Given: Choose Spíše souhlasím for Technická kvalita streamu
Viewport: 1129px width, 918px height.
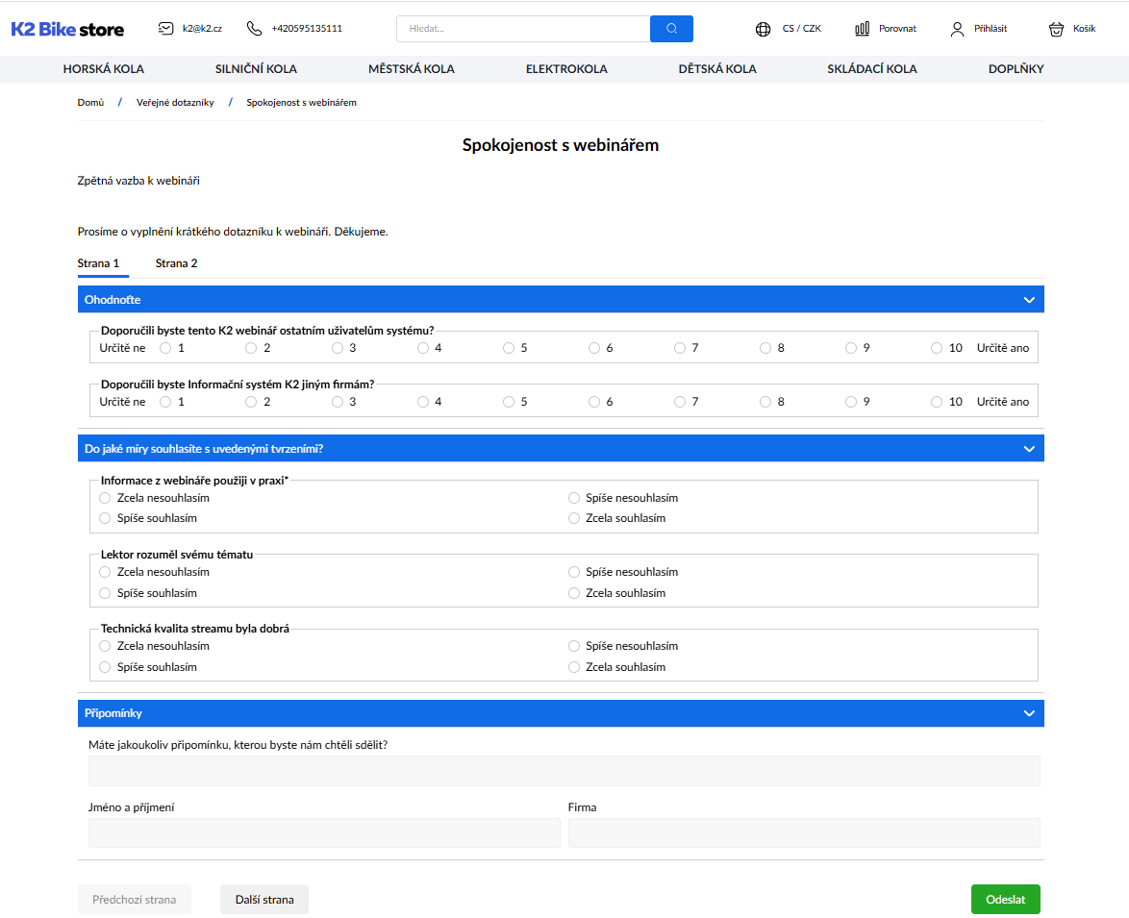Looking at the screenshot, I should pos(105,667).
